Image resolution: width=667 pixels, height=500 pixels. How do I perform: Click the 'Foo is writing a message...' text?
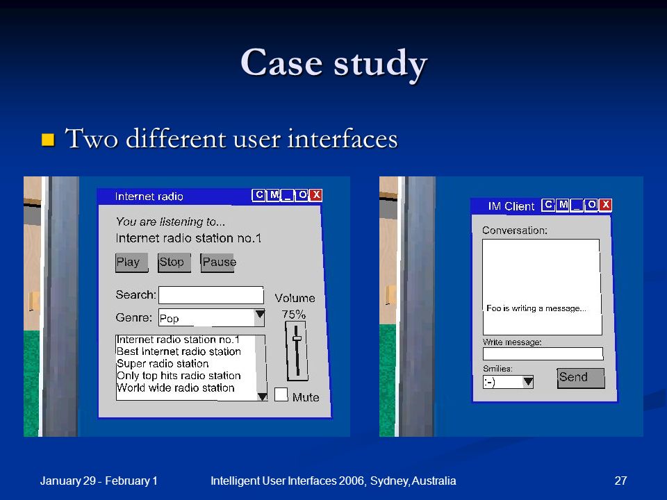[x=536, y=308]
